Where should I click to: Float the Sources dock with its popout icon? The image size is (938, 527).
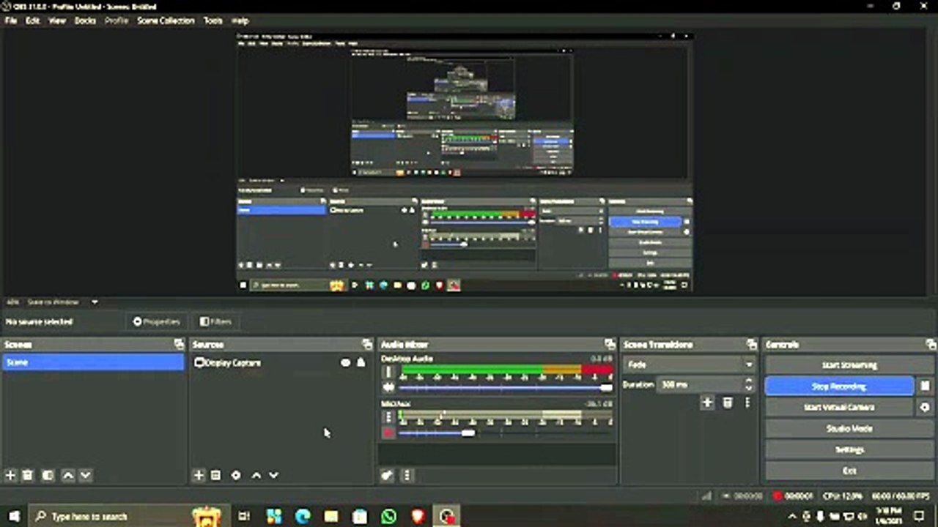367,344
